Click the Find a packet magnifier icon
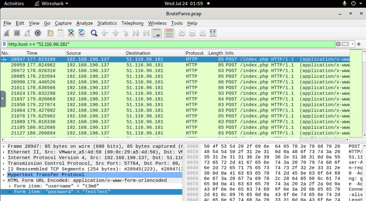Image resolution: width=366 pixels, height=201 pixels. (x=94, y=33)
